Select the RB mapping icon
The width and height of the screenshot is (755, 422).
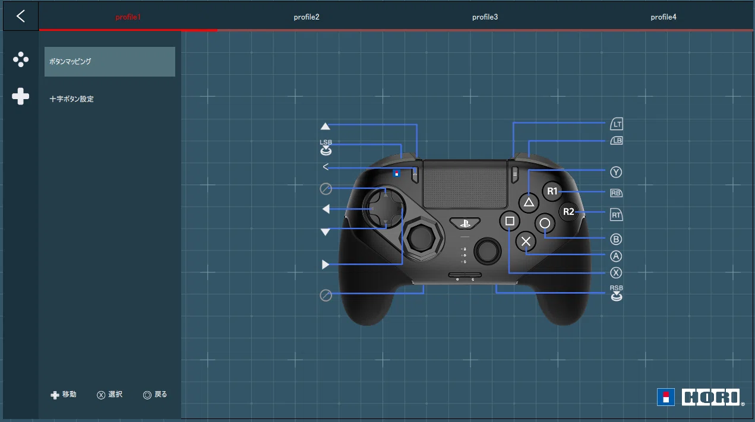pyautogui.click(x=617, y=193)
